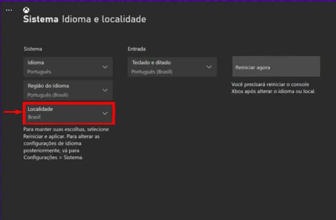The height and width of the screenshot is (220, 336).
Task: Click the bold Sistema word in page title
Action: click(x=41, y=19)
